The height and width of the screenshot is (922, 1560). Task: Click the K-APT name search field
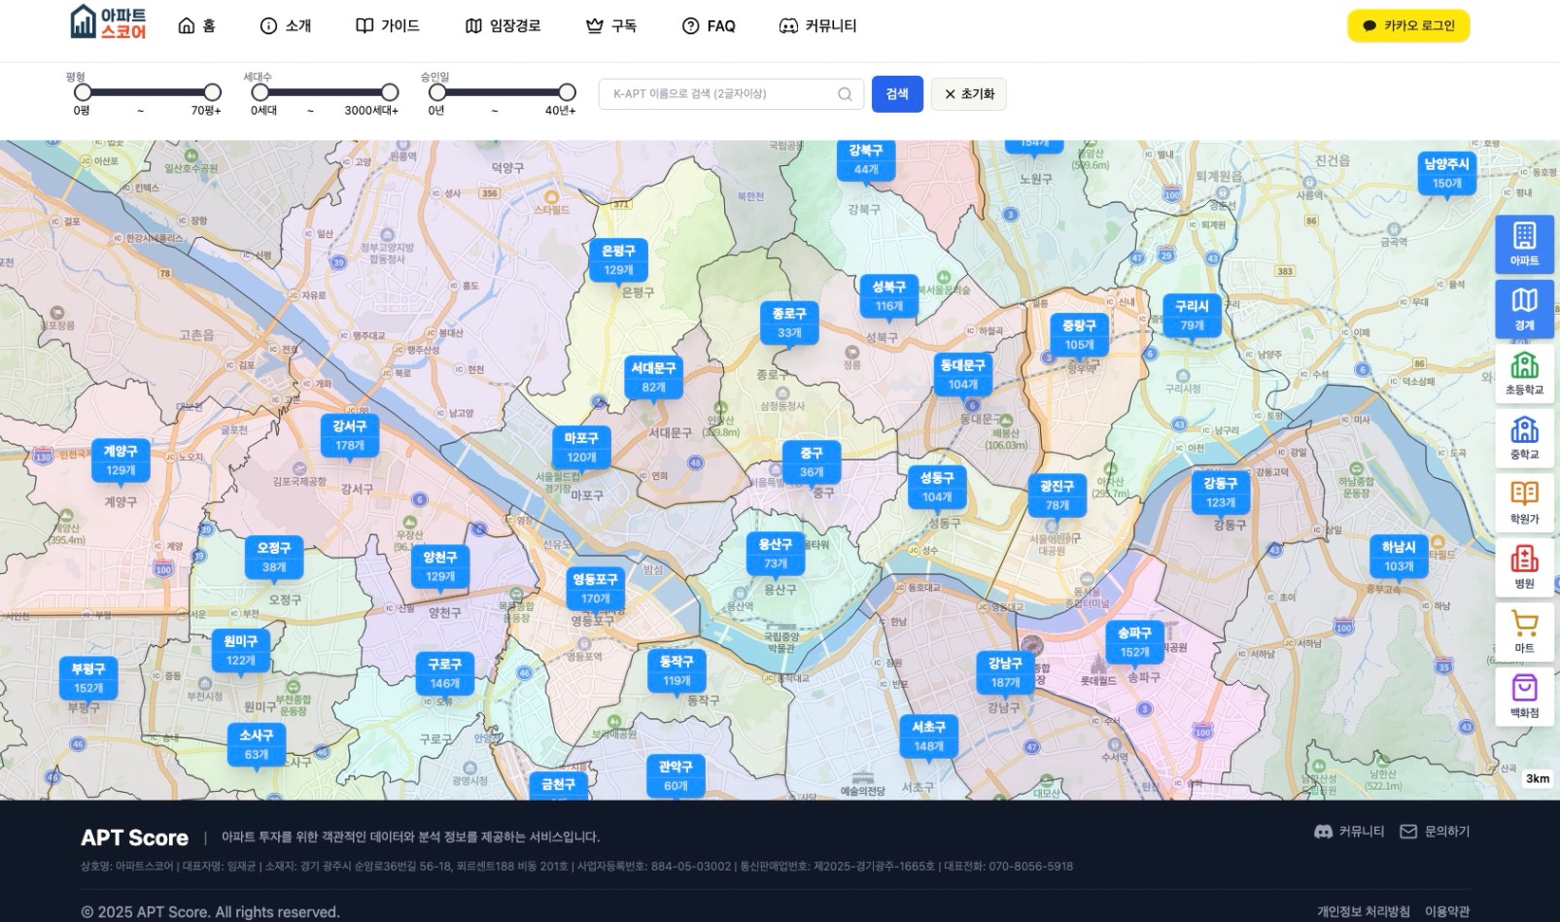click(x=719, y=94)
